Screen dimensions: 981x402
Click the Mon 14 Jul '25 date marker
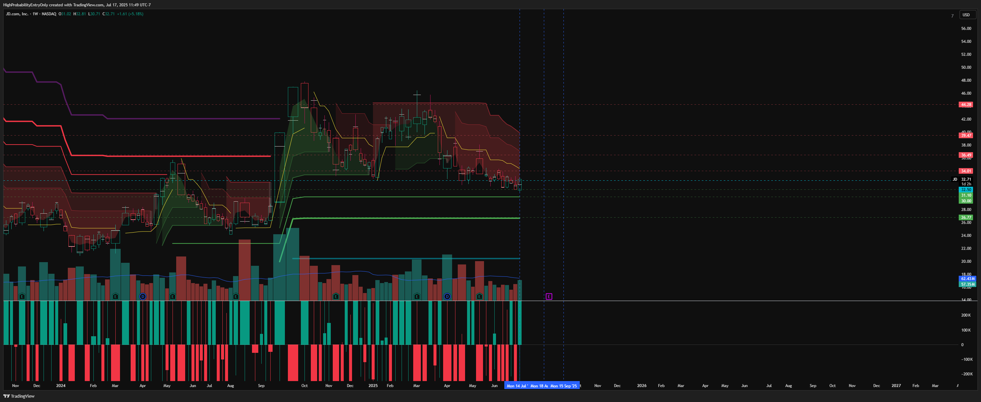coord(517,386)
